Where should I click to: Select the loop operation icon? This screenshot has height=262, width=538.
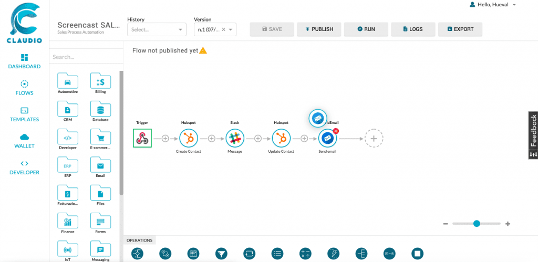tap(250, 254)
